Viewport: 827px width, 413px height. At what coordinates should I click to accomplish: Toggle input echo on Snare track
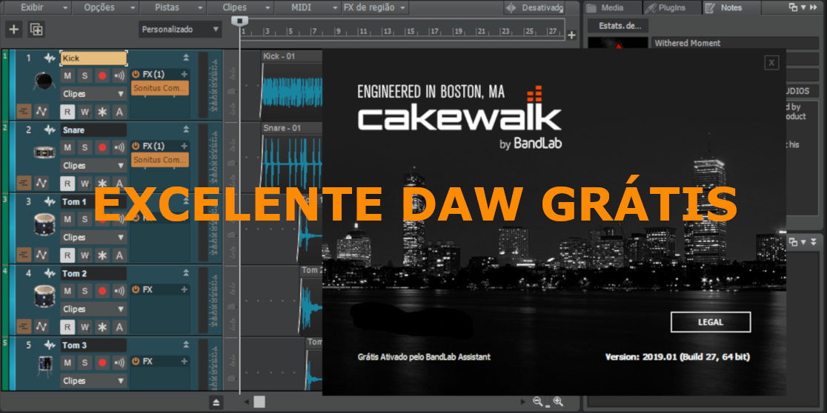(x=120, y=147)
